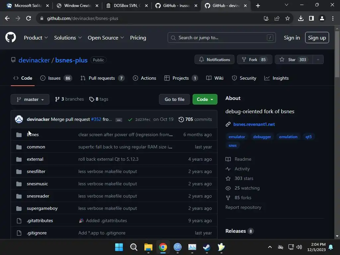Expand the Open Source menu
340x255 pixels.
coord(106,38)
